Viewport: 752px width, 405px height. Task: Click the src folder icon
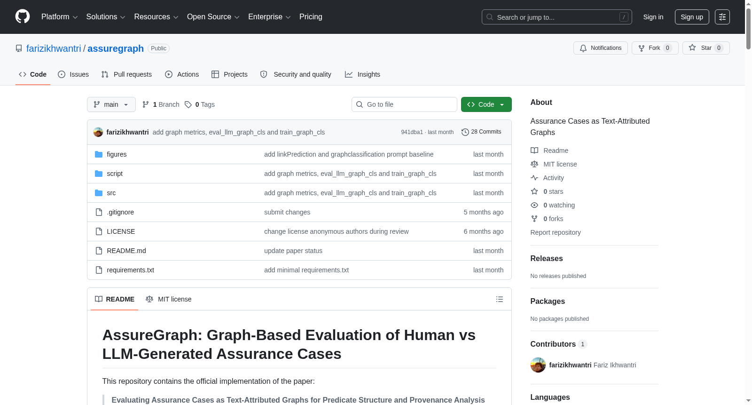point(99,193)
